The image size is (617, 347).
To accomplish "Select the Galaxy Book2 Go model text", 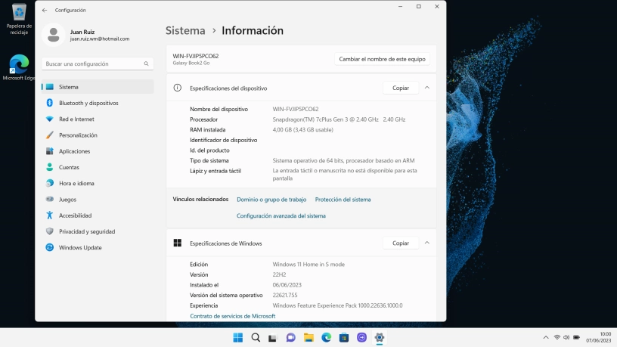I will (x=191, y=63).
